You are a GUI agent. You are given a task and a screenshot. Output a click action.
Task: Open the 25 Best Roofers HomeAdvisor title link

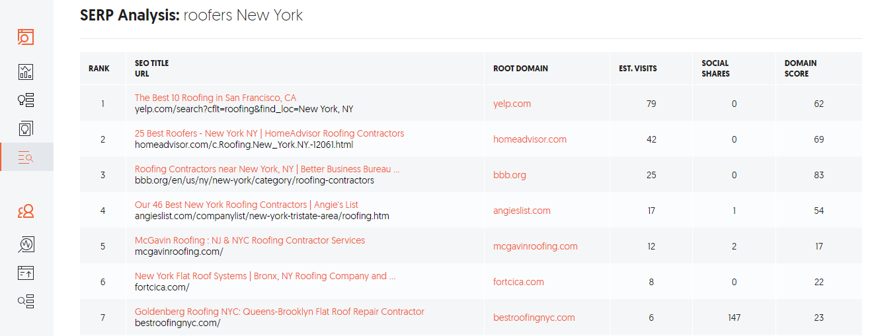[x=269, y=133]
